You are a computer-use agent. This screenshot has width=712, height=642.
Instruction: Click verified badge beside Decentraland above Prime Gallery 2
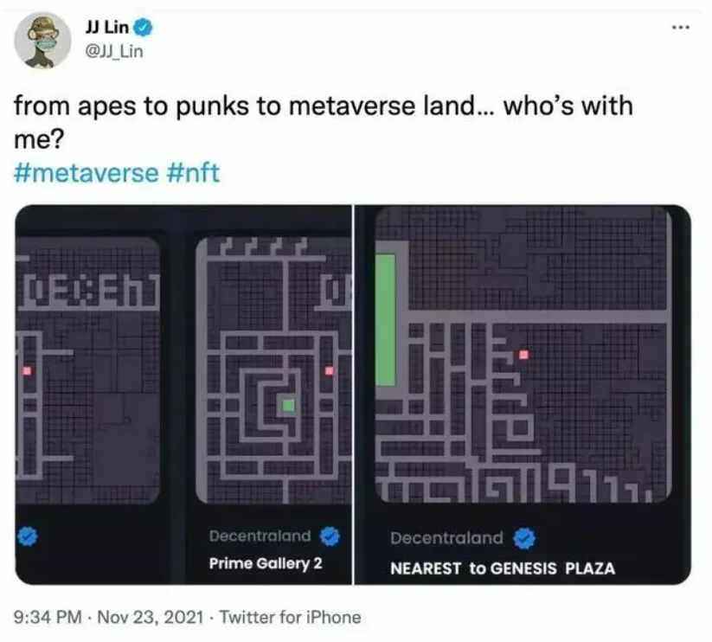(x=330, y=536)
